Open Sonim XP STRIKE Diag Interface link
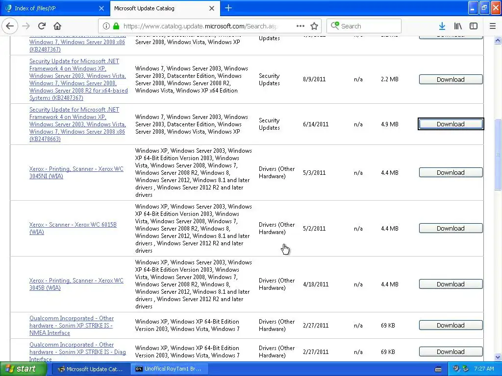Viewport: 502px width, 376px height. coord(77,352)
